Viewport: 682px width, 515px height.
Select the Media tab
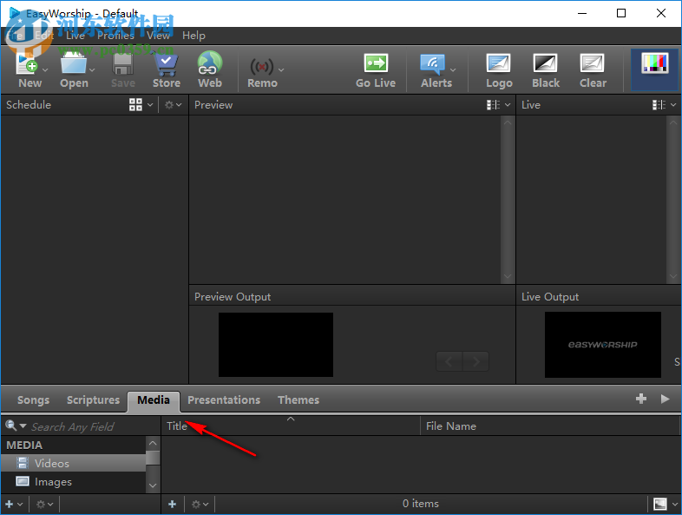(154, 400)
